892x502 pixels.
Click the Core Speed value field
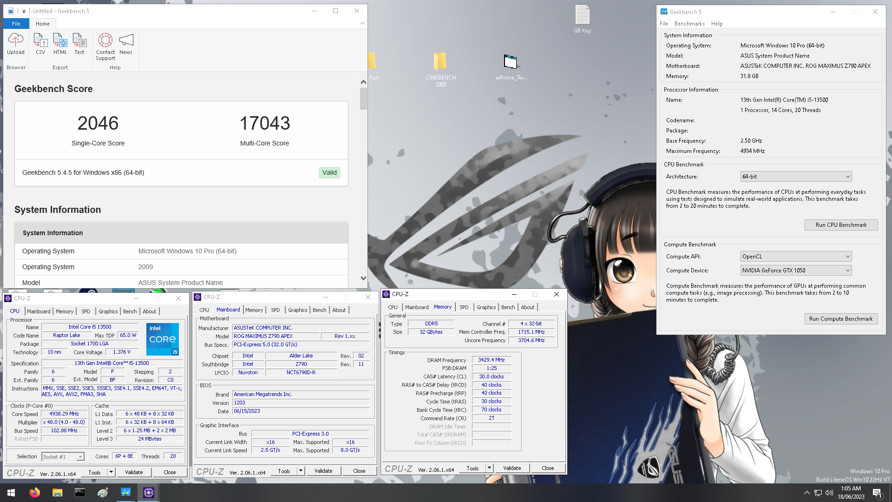pyautogui.click(x=64, y=414)
